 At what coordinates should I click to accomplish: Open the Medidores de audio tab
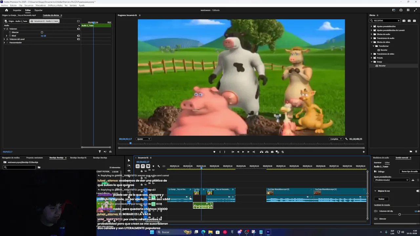pos(381,158)
